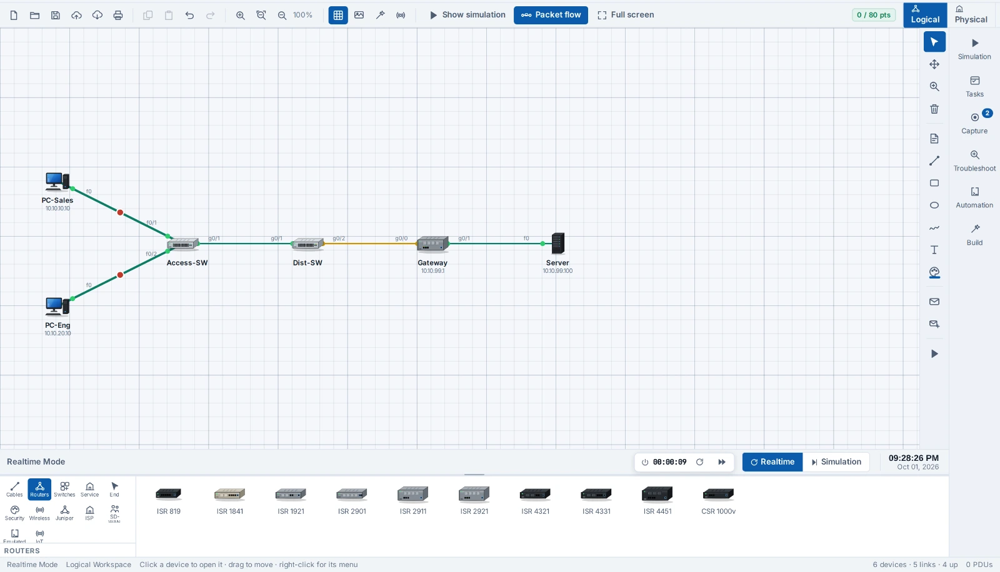Toggle the Packet flow button
The height and width of the screenshot is (572, 1000).
tap(551, 15)
